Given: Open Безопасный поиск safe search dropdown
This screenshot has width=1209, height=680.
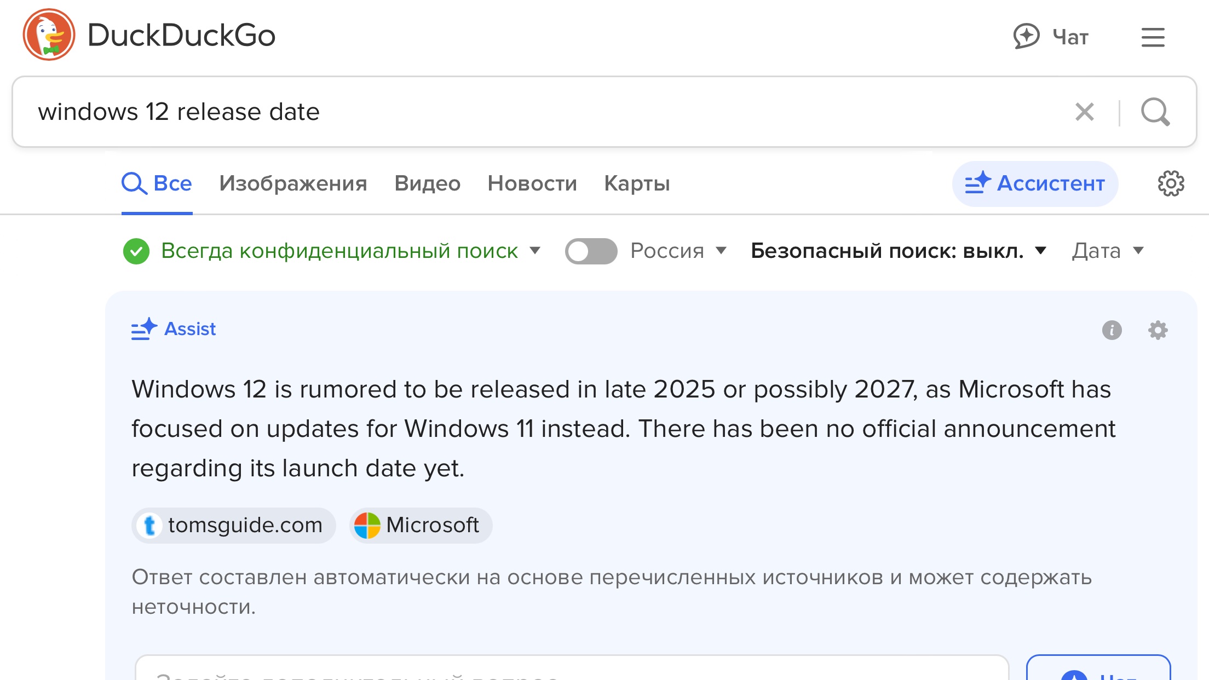Looking at the screenshot, I should [898, 251].
